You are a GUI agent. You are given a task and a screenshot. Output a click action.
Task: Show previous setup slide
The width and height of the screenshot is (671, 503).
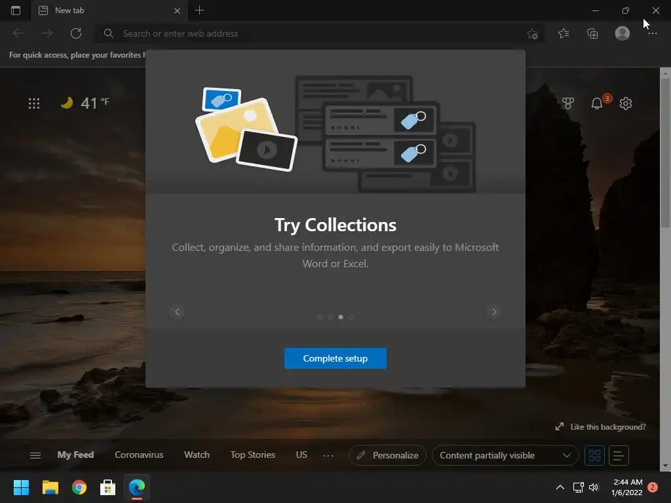(x=177, y=312)
